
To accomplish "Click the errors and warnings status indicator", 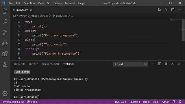I will [32, 102].
